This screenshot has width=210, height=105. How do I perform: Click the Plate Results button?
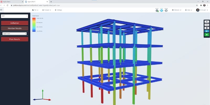(15, 39)
